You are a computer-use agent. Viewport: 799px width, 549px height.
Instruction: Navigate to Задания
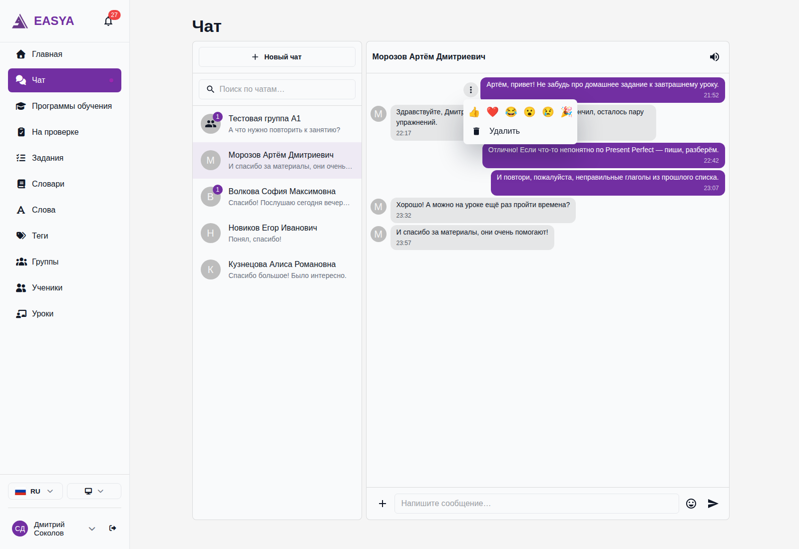pos(64,158)
